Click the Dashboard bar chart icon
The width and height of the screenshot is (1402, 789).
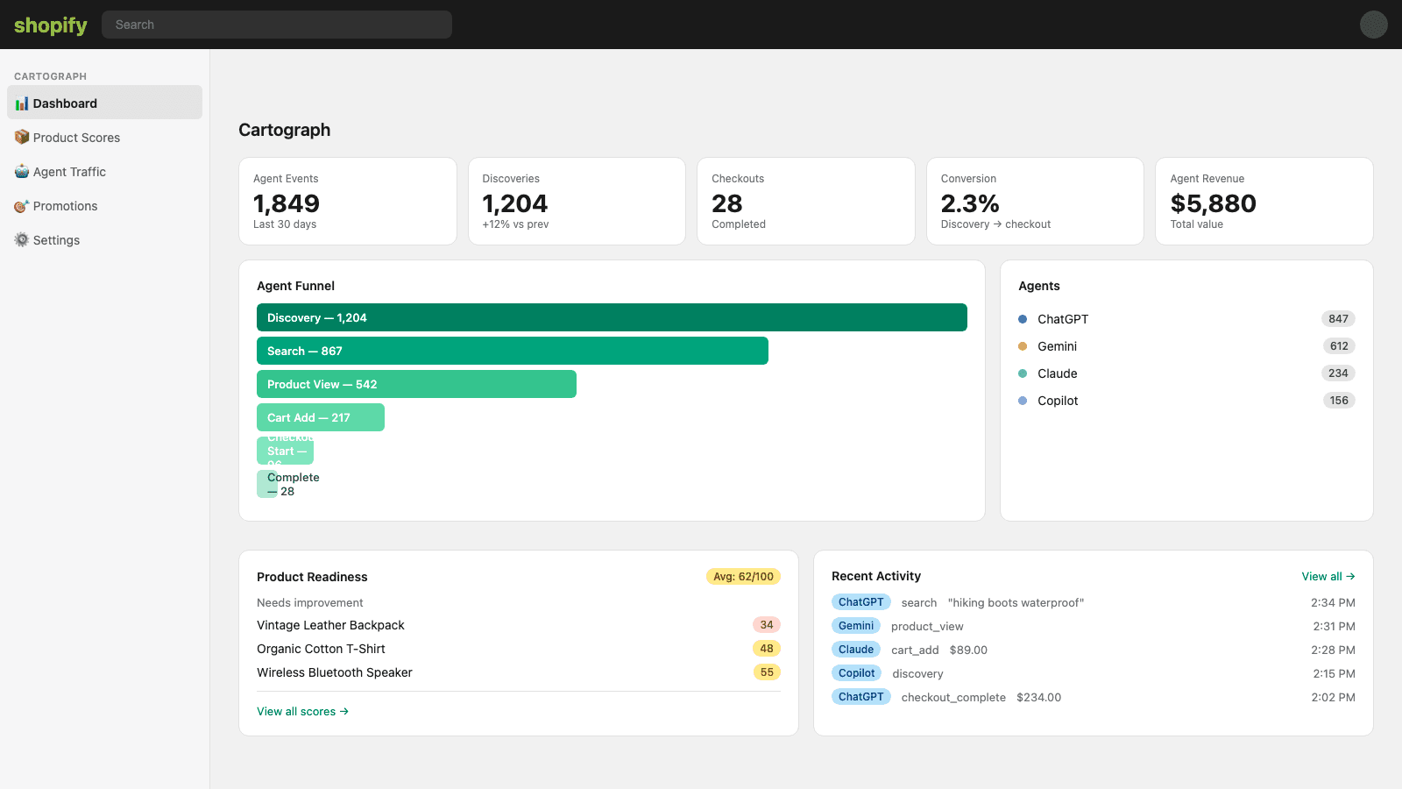[x=22, y=103]
